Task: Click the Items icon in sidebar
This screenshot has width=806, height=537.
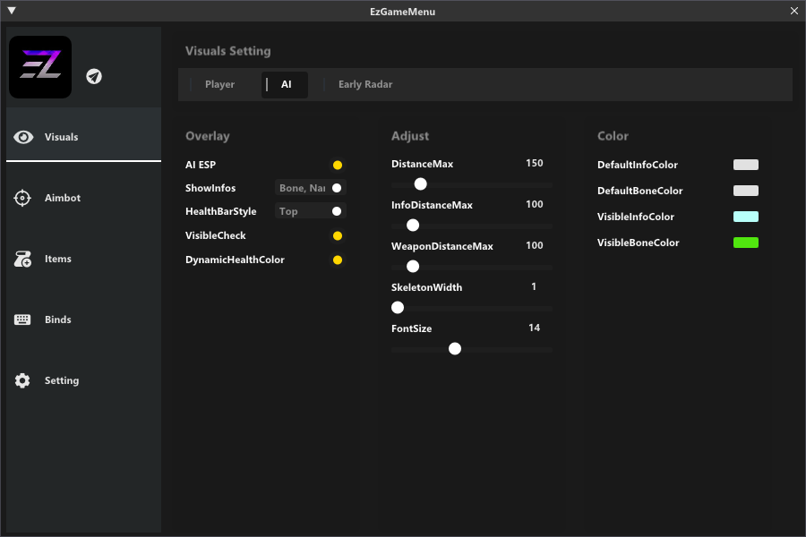Action: [22, 259]
